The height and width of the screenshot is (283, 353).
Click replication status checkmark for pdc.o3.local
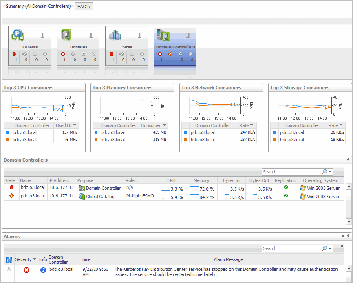(x=286, y=196)
